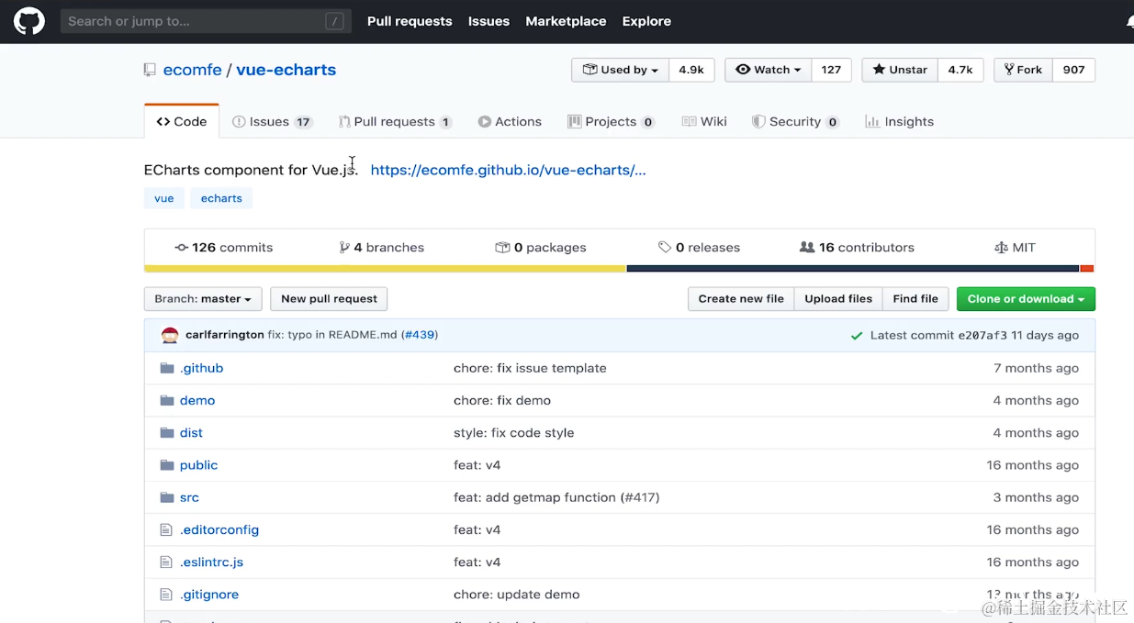Click the echarts topic tag
Screen dimensions: 1134x623
tap(221, 198)
